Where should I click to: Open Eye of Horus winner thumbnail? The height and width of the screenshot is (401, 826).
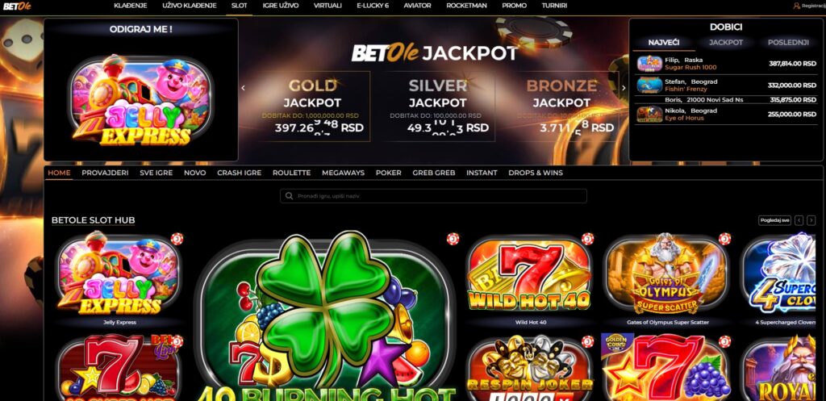[649, 115]
